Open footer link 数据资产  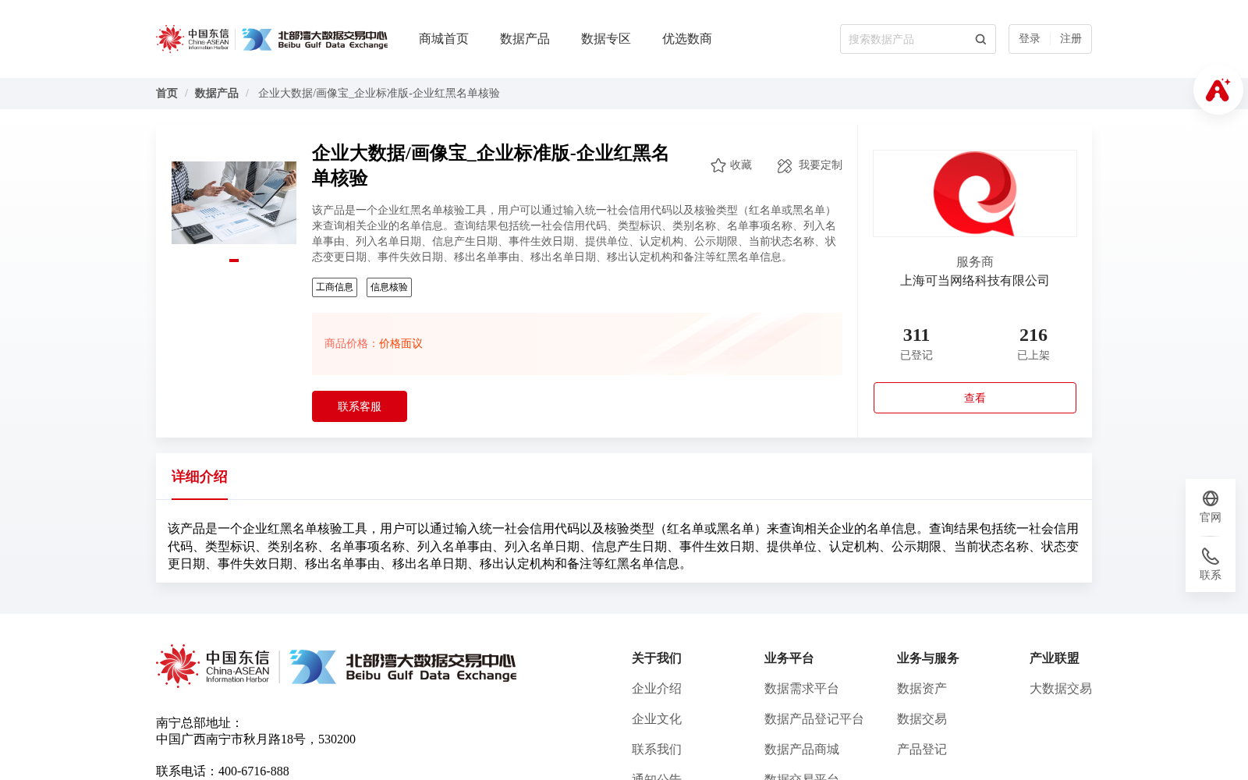[x=922, y=689]
